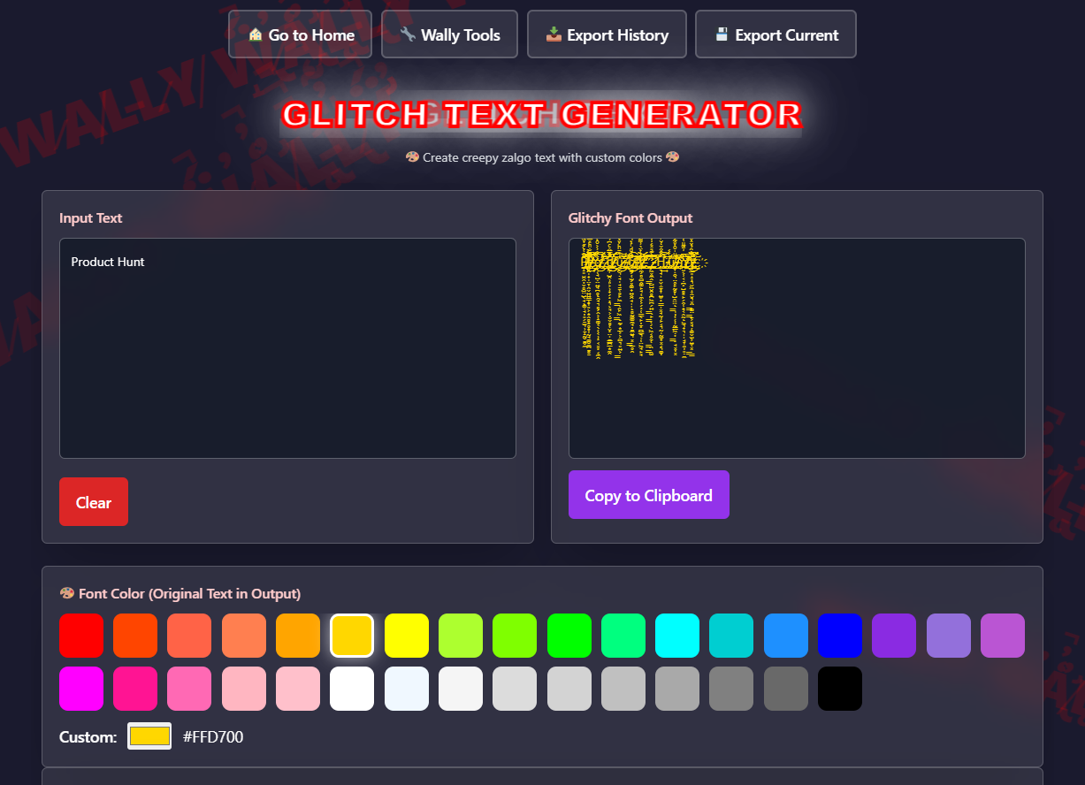
Task: Pick the chartreuse swatch before lime green
Action: [x=515, y=636]
